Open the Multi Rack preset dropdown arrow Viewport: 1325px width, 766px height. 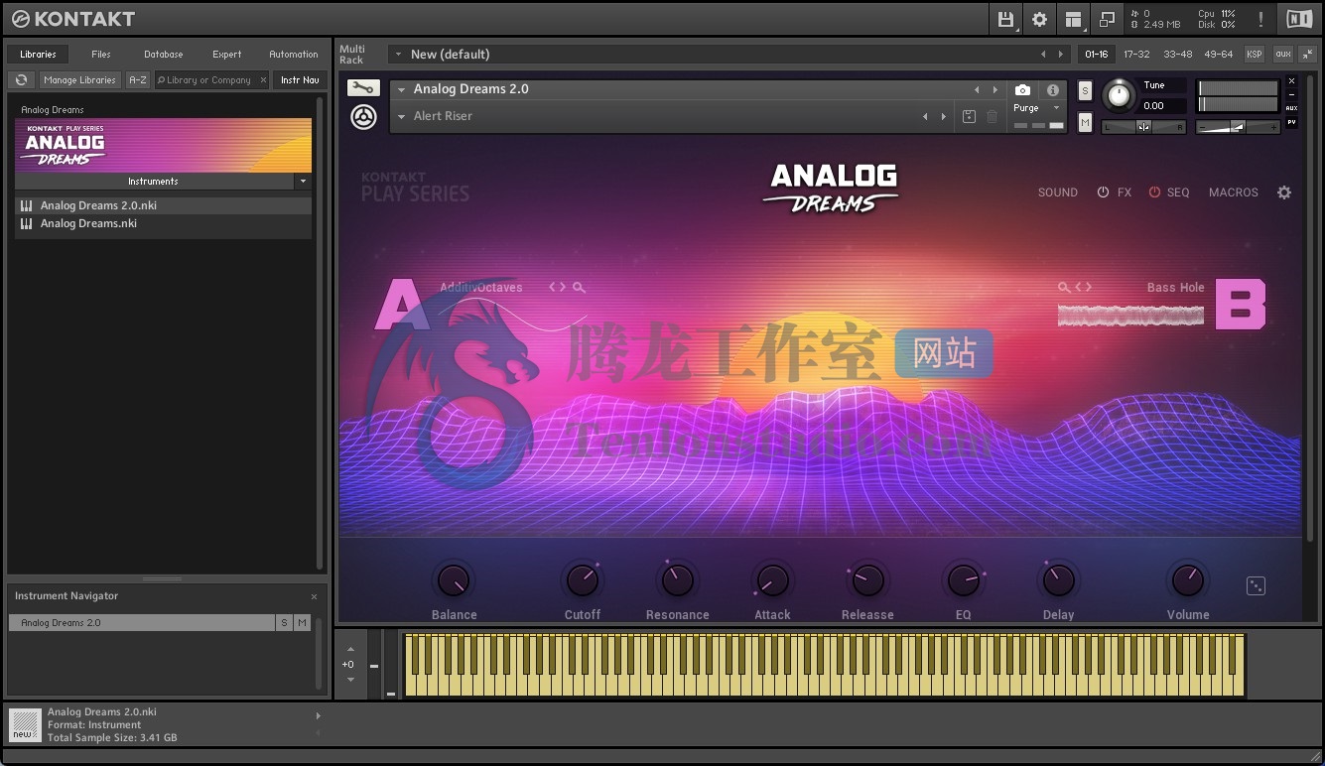point(398,55)
